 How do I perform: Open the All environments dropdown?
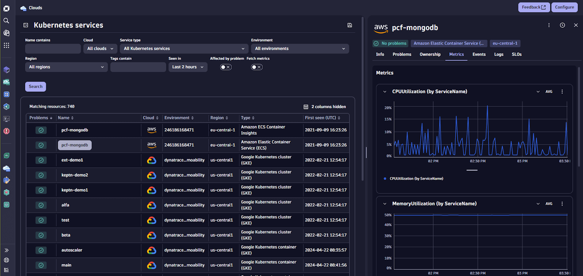coord(300,48)
